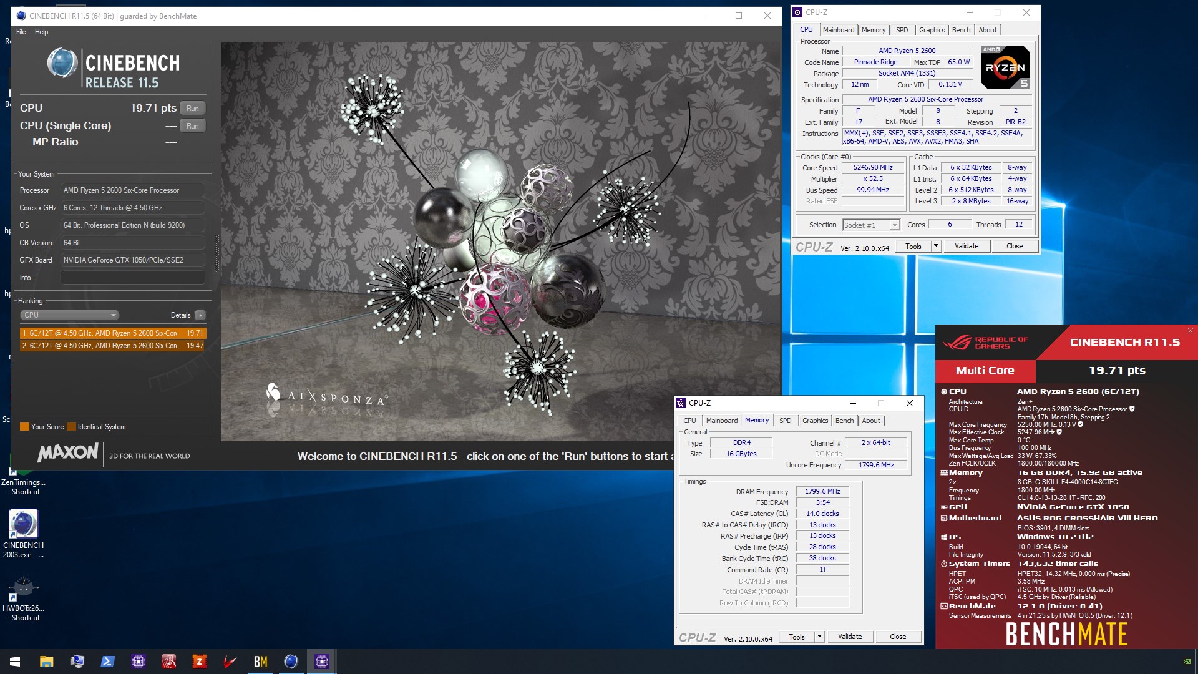Expand Tools arrow in lower CPU-Z
This screenshot has height=674, width=1198.
[x=819, y=637]
